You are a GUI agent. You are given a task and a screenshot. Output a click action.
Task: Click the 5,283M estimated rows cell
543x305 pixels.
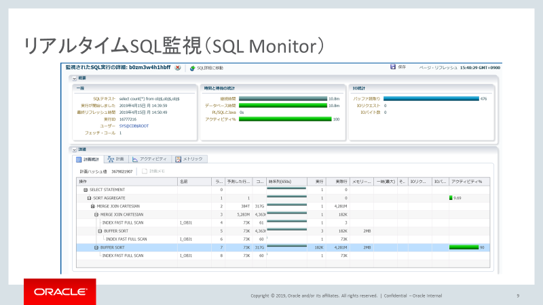tap(244, 215)
